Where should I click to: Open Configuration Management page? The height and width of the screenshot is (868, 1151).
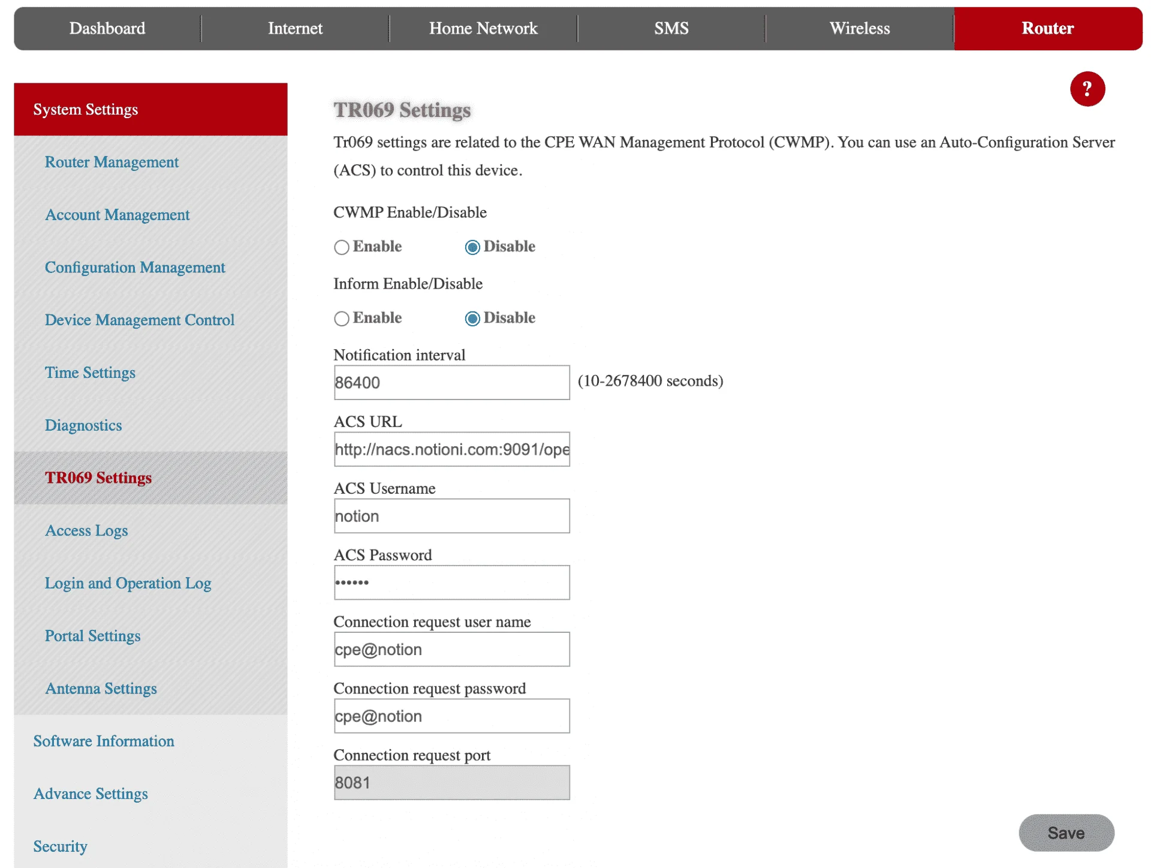point(150,267)
